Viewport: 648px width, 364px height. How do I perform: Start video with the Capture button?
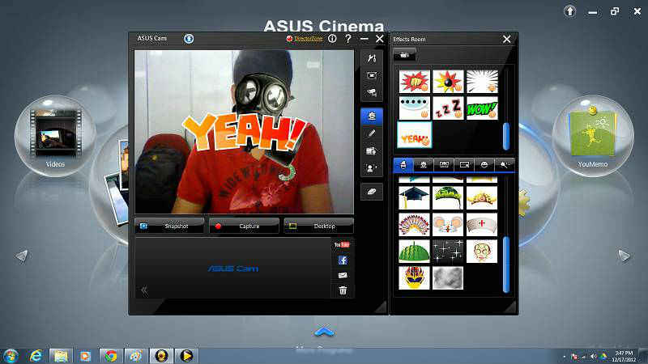click(244, 226)
